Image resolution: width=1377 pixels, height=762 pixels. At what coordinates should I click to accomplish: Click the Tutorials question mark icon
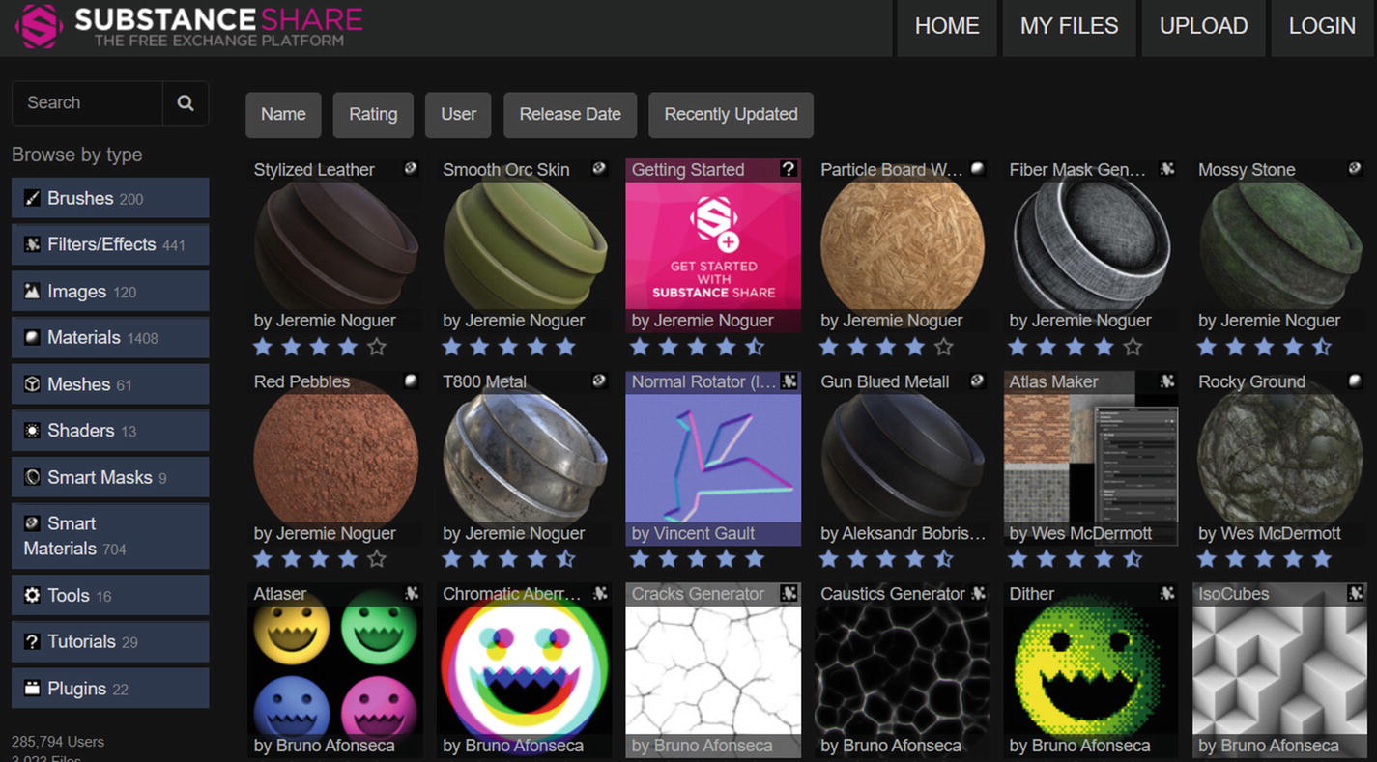coord(32,641)
